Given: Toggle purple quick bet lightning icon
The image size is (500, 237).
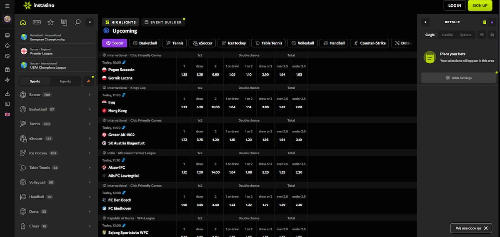Looking at the screenshot, I should (492, 22).
